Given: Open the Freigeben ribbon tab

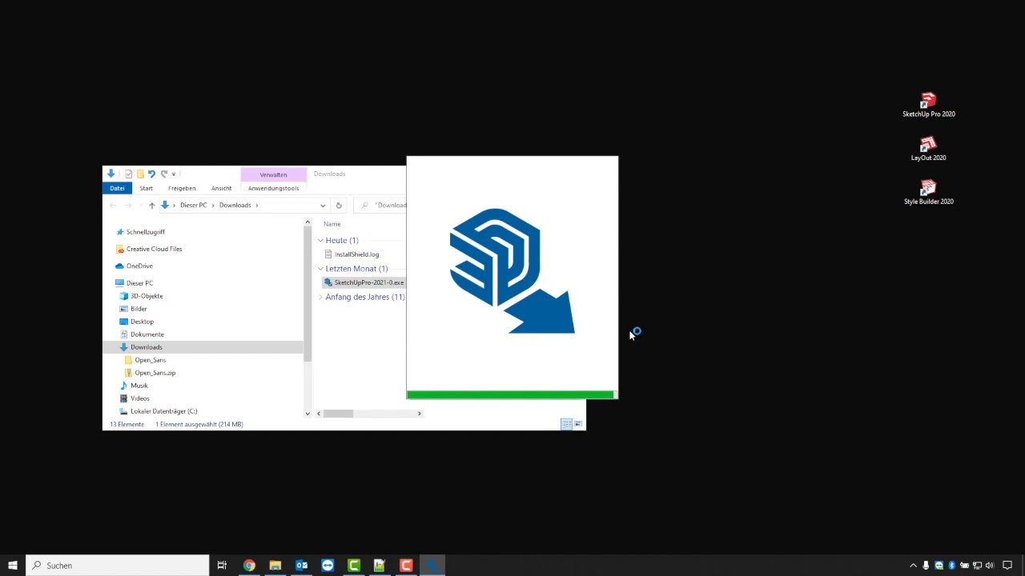Looking at the screenshot, I should coord(182,188).
